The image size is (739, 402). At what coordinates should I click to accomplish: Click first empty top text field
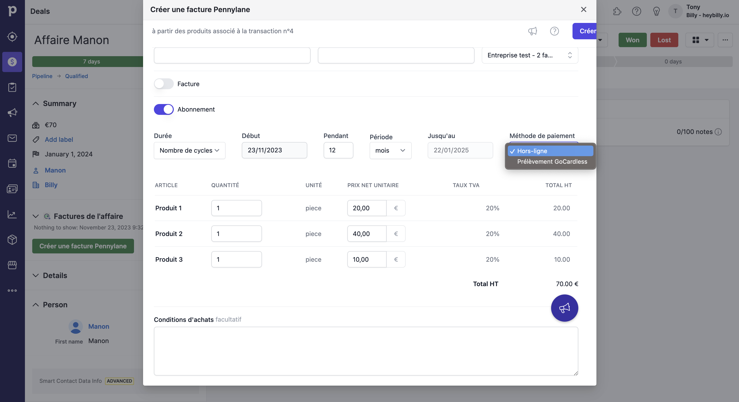click(x=232, y=55)
